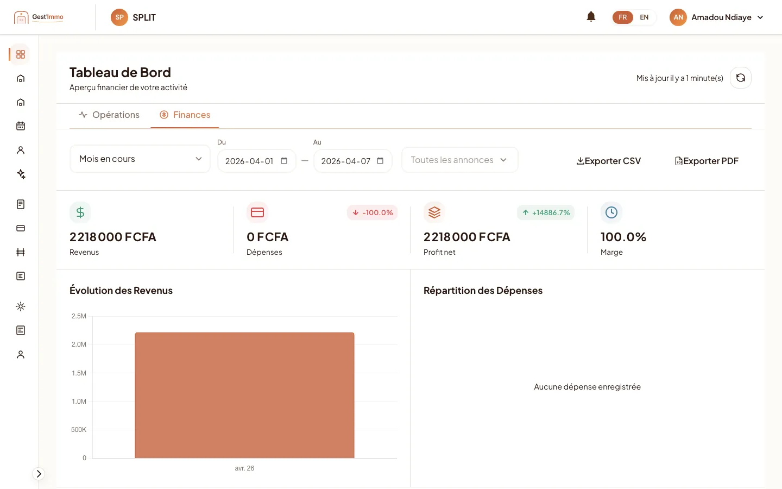Export data with Exporter CSV
The width and height of the screenshot is (782, 489).
coord(609,161)
